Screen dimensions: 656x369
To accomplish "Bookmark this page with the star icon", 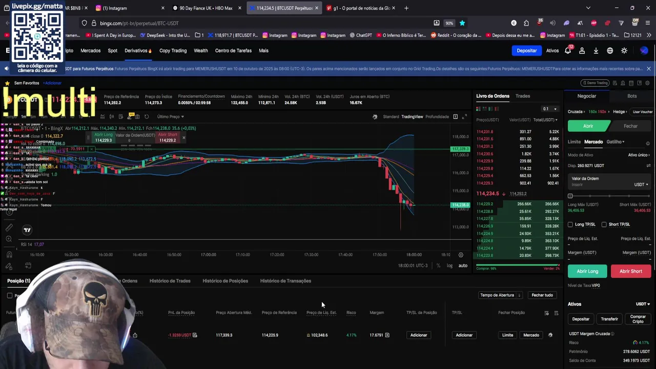I will (462, 23).
